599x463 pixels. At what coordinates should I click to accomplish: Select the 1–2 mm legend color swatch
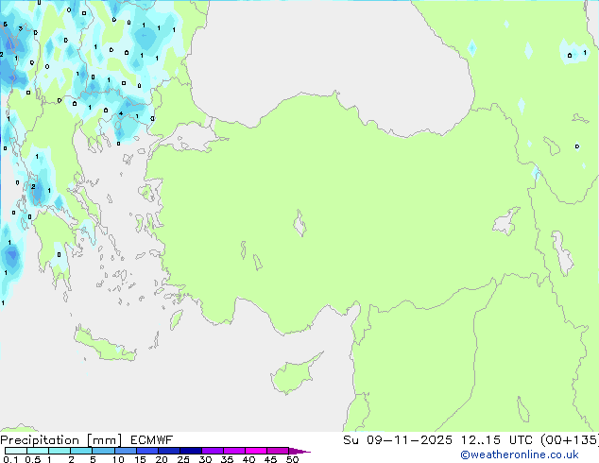(x=60, y=451)
